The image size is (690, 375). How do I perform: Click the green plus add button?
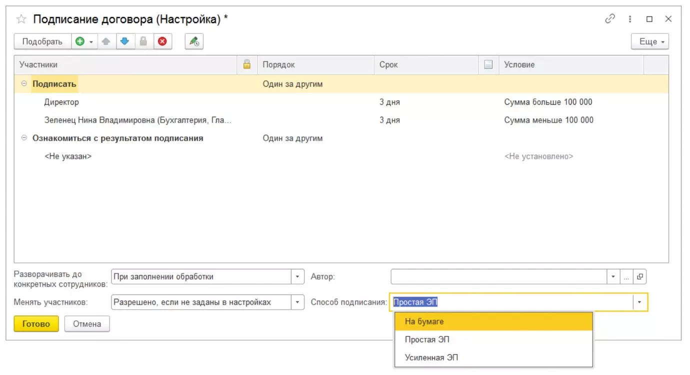[80, 41]
